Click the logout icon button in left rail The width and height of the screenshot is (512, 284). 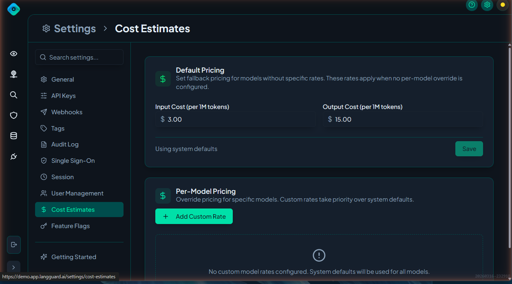(x=14, y=244)
